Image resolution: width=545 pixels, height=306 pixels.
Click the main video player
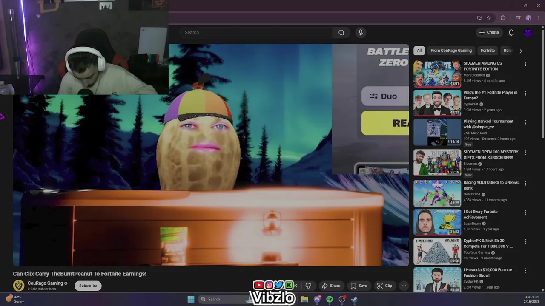(211, 155)
